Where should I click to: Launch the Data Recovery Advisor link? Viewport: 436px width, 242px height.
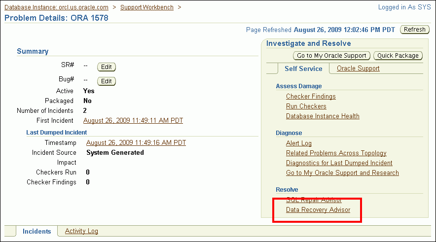click(318, 210)
